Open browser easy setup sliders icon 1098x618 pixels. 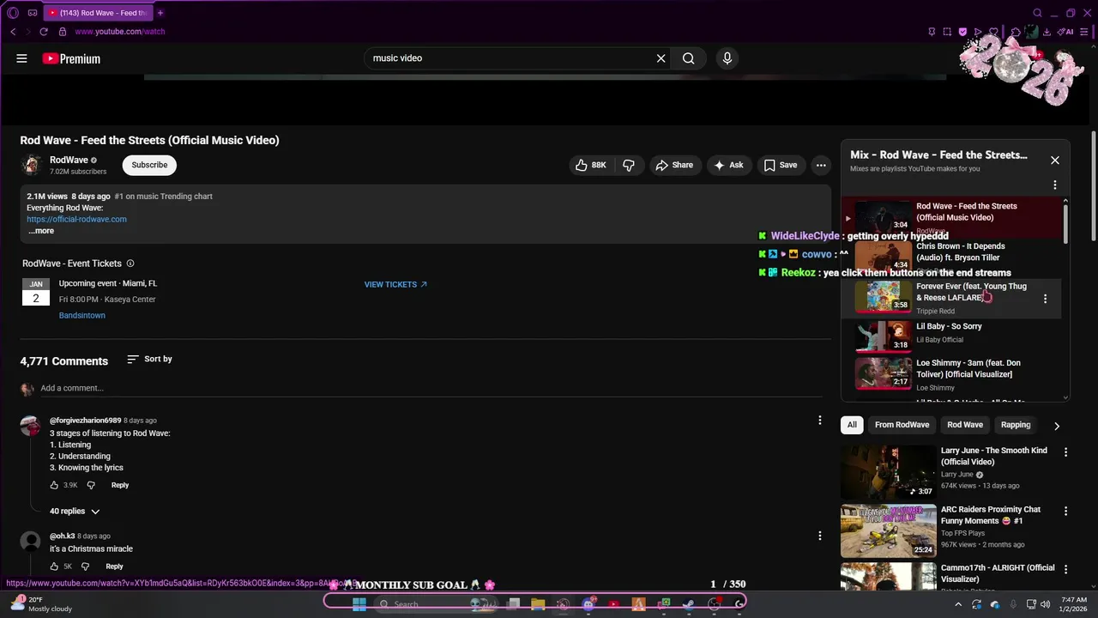(x=1086, y=32)
